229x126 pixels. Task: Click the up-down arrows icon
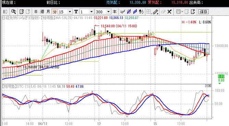coord(141,12)
